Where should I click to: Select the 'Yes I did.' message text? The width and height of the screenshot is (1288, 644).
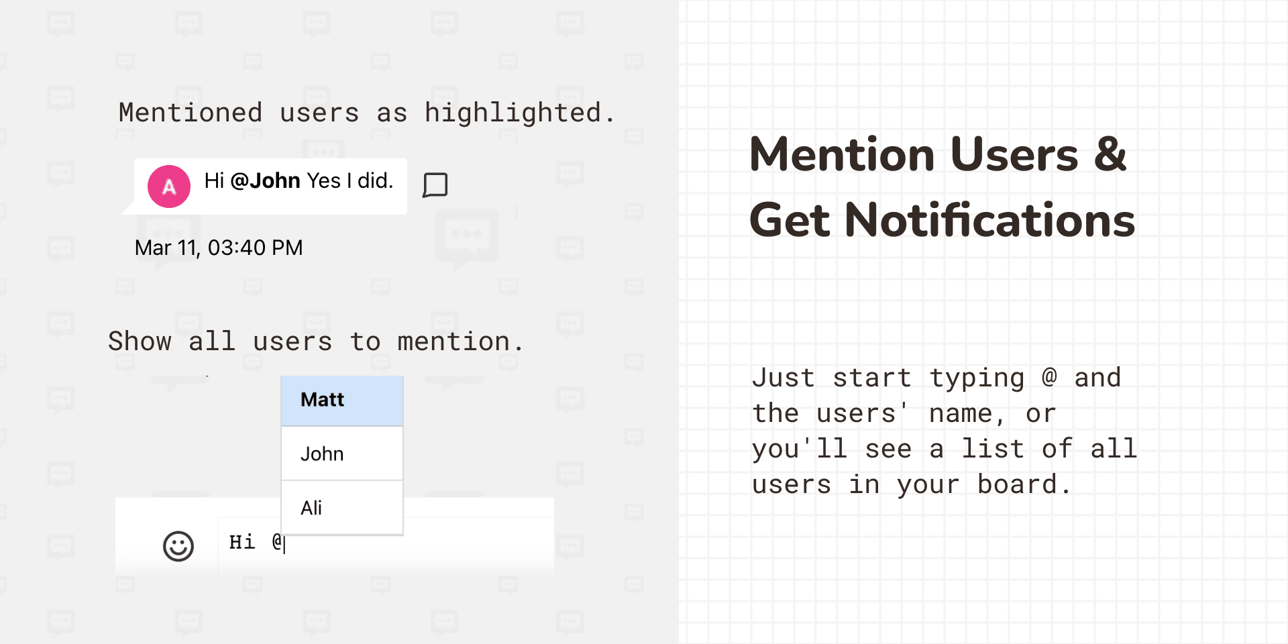(350, 180)
